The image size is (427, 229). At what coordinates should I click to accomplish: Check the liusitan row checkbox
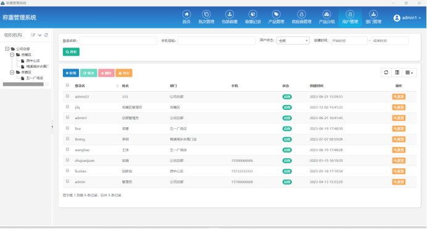67,170
